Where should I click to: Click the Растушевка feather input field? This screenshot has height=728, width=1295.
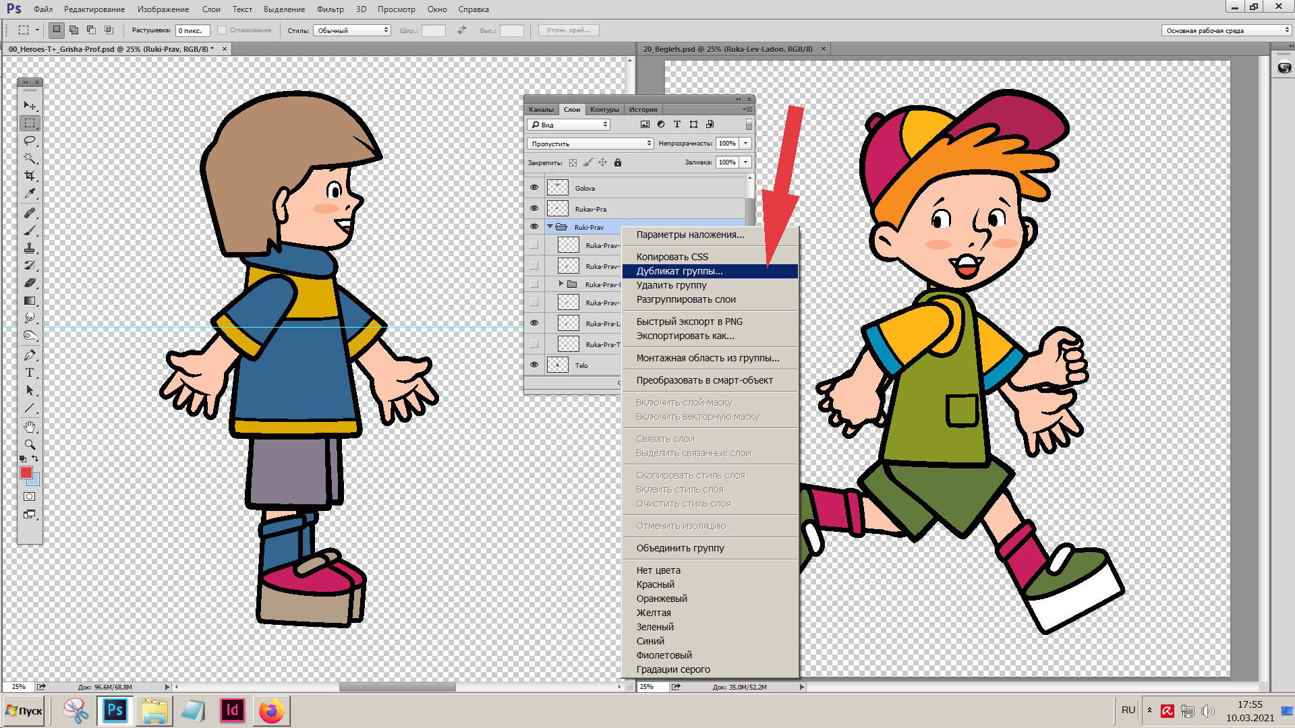193,30
